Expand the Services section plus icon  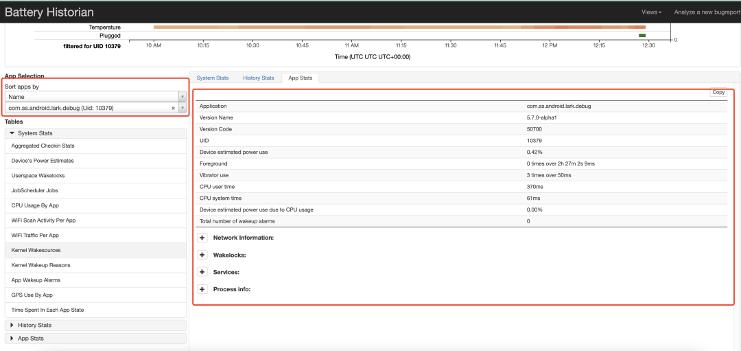(202, 272)
